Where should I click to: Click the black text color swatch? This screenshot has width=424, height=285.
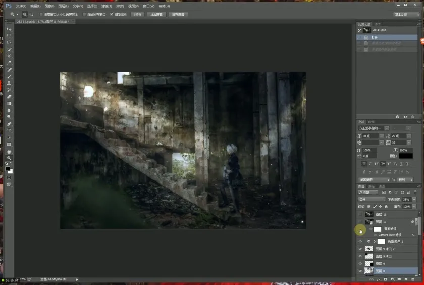[405, 156]
